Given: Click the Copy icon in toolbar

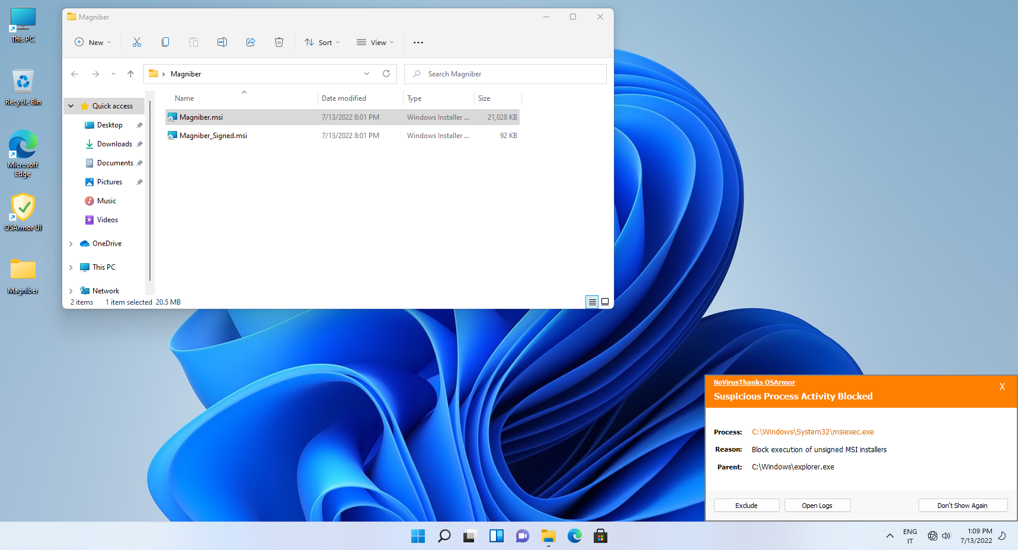Looking at the screenshot, I should 165,42.
